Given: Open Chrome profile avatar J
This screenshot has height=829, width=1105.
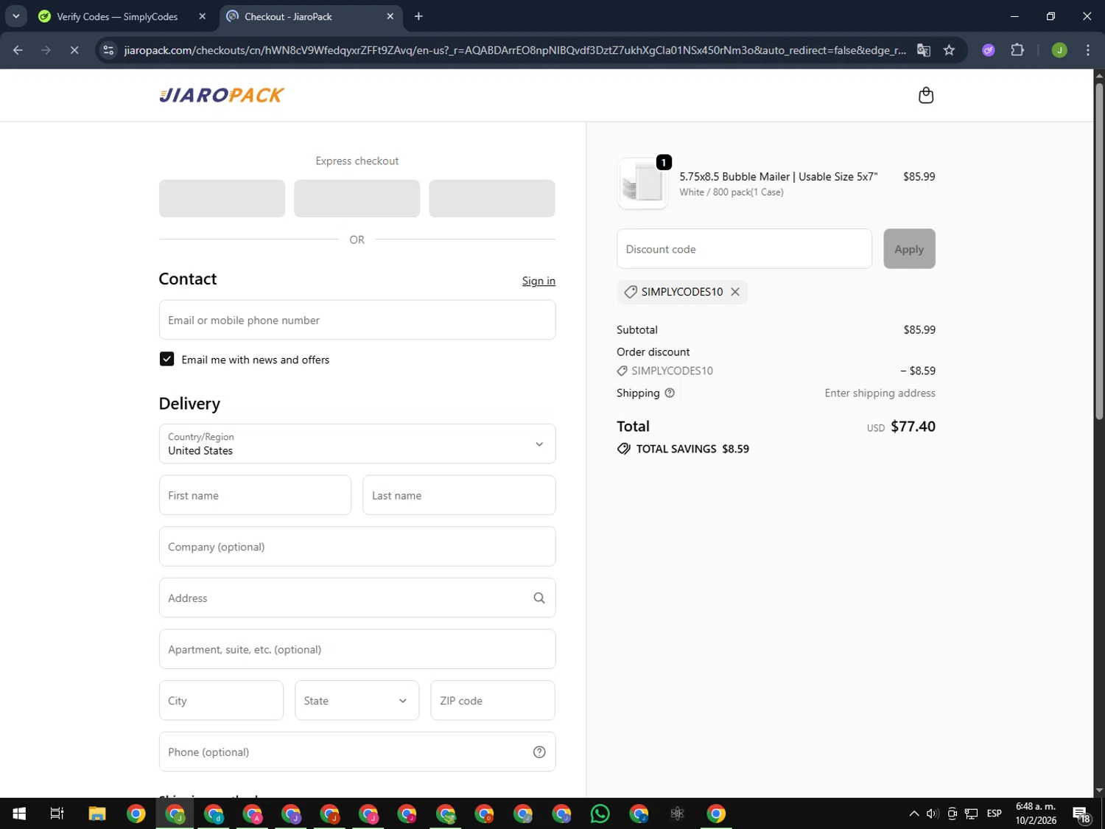Looking at the screenshot, I should click(x=1059, y=50).
